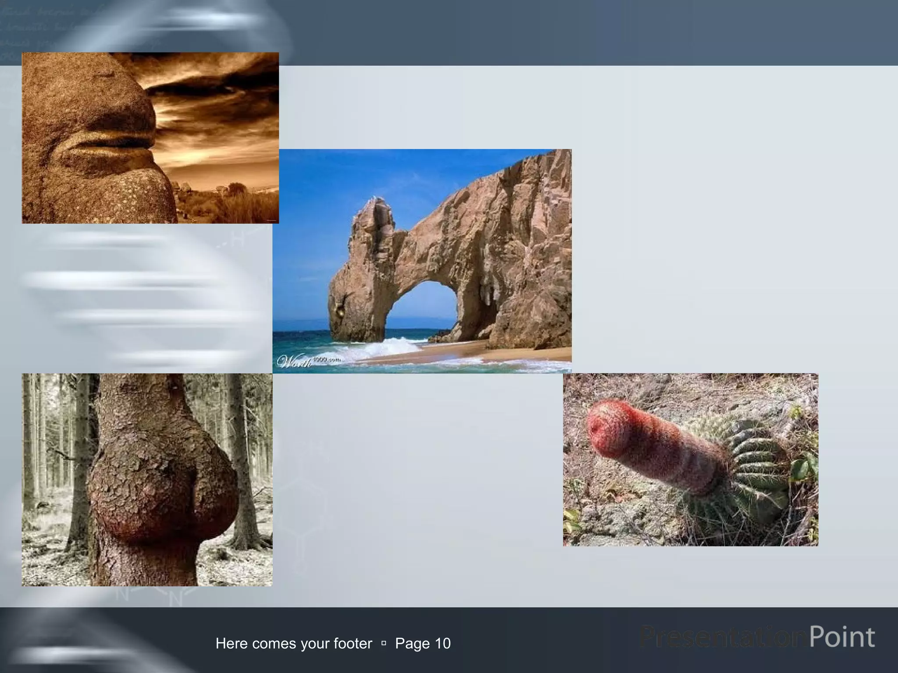Screen dimensions: 898x673
Task: Select the rock face photo
Action: point(150,138)
